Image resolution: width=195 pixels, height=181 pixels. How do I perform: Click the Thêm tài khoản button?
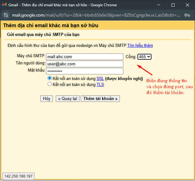(100, 99)
